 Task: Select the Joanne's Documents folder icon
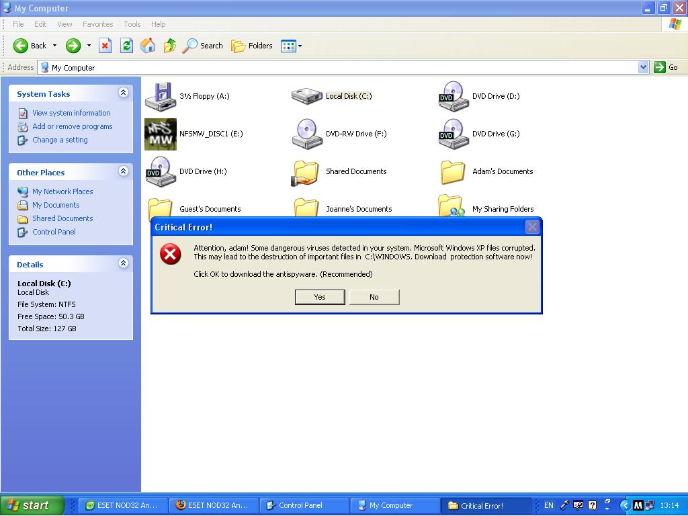pos(306,207)
